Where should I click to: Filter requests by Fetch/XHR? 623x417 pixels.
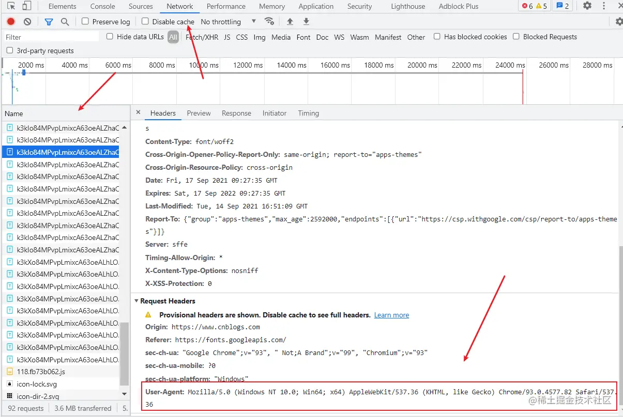tap(202, 37)
